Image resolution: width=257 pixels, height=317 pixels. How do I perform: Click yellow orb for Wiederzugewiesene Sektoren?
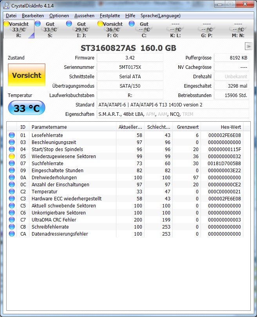[12, 156]
